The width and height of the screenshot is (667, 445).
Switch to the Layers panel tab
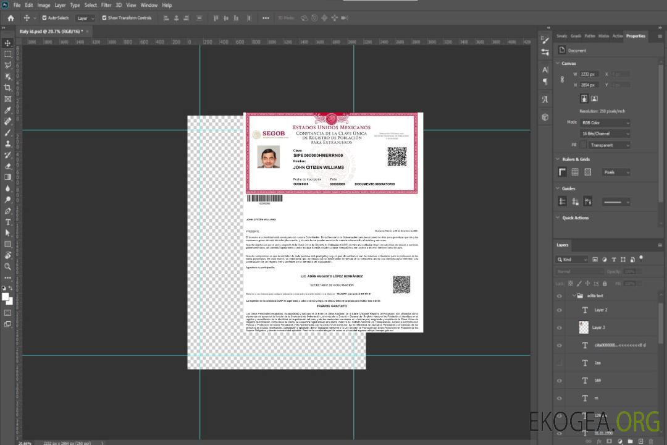(563, 245)
